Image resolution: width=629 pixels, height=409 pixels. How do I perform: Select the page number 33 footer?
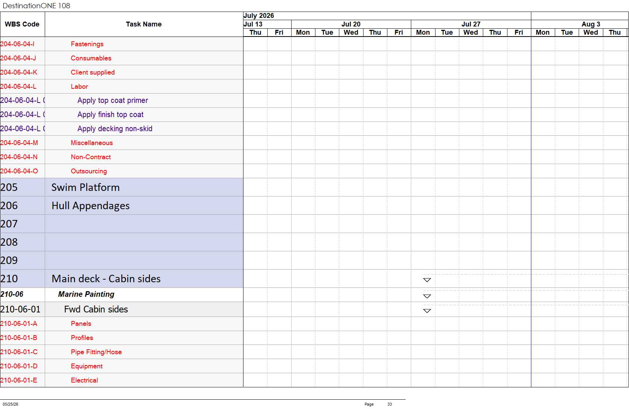click(390, 404)
